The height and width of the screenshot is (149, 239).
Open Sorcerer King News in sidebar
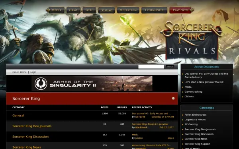196,139
